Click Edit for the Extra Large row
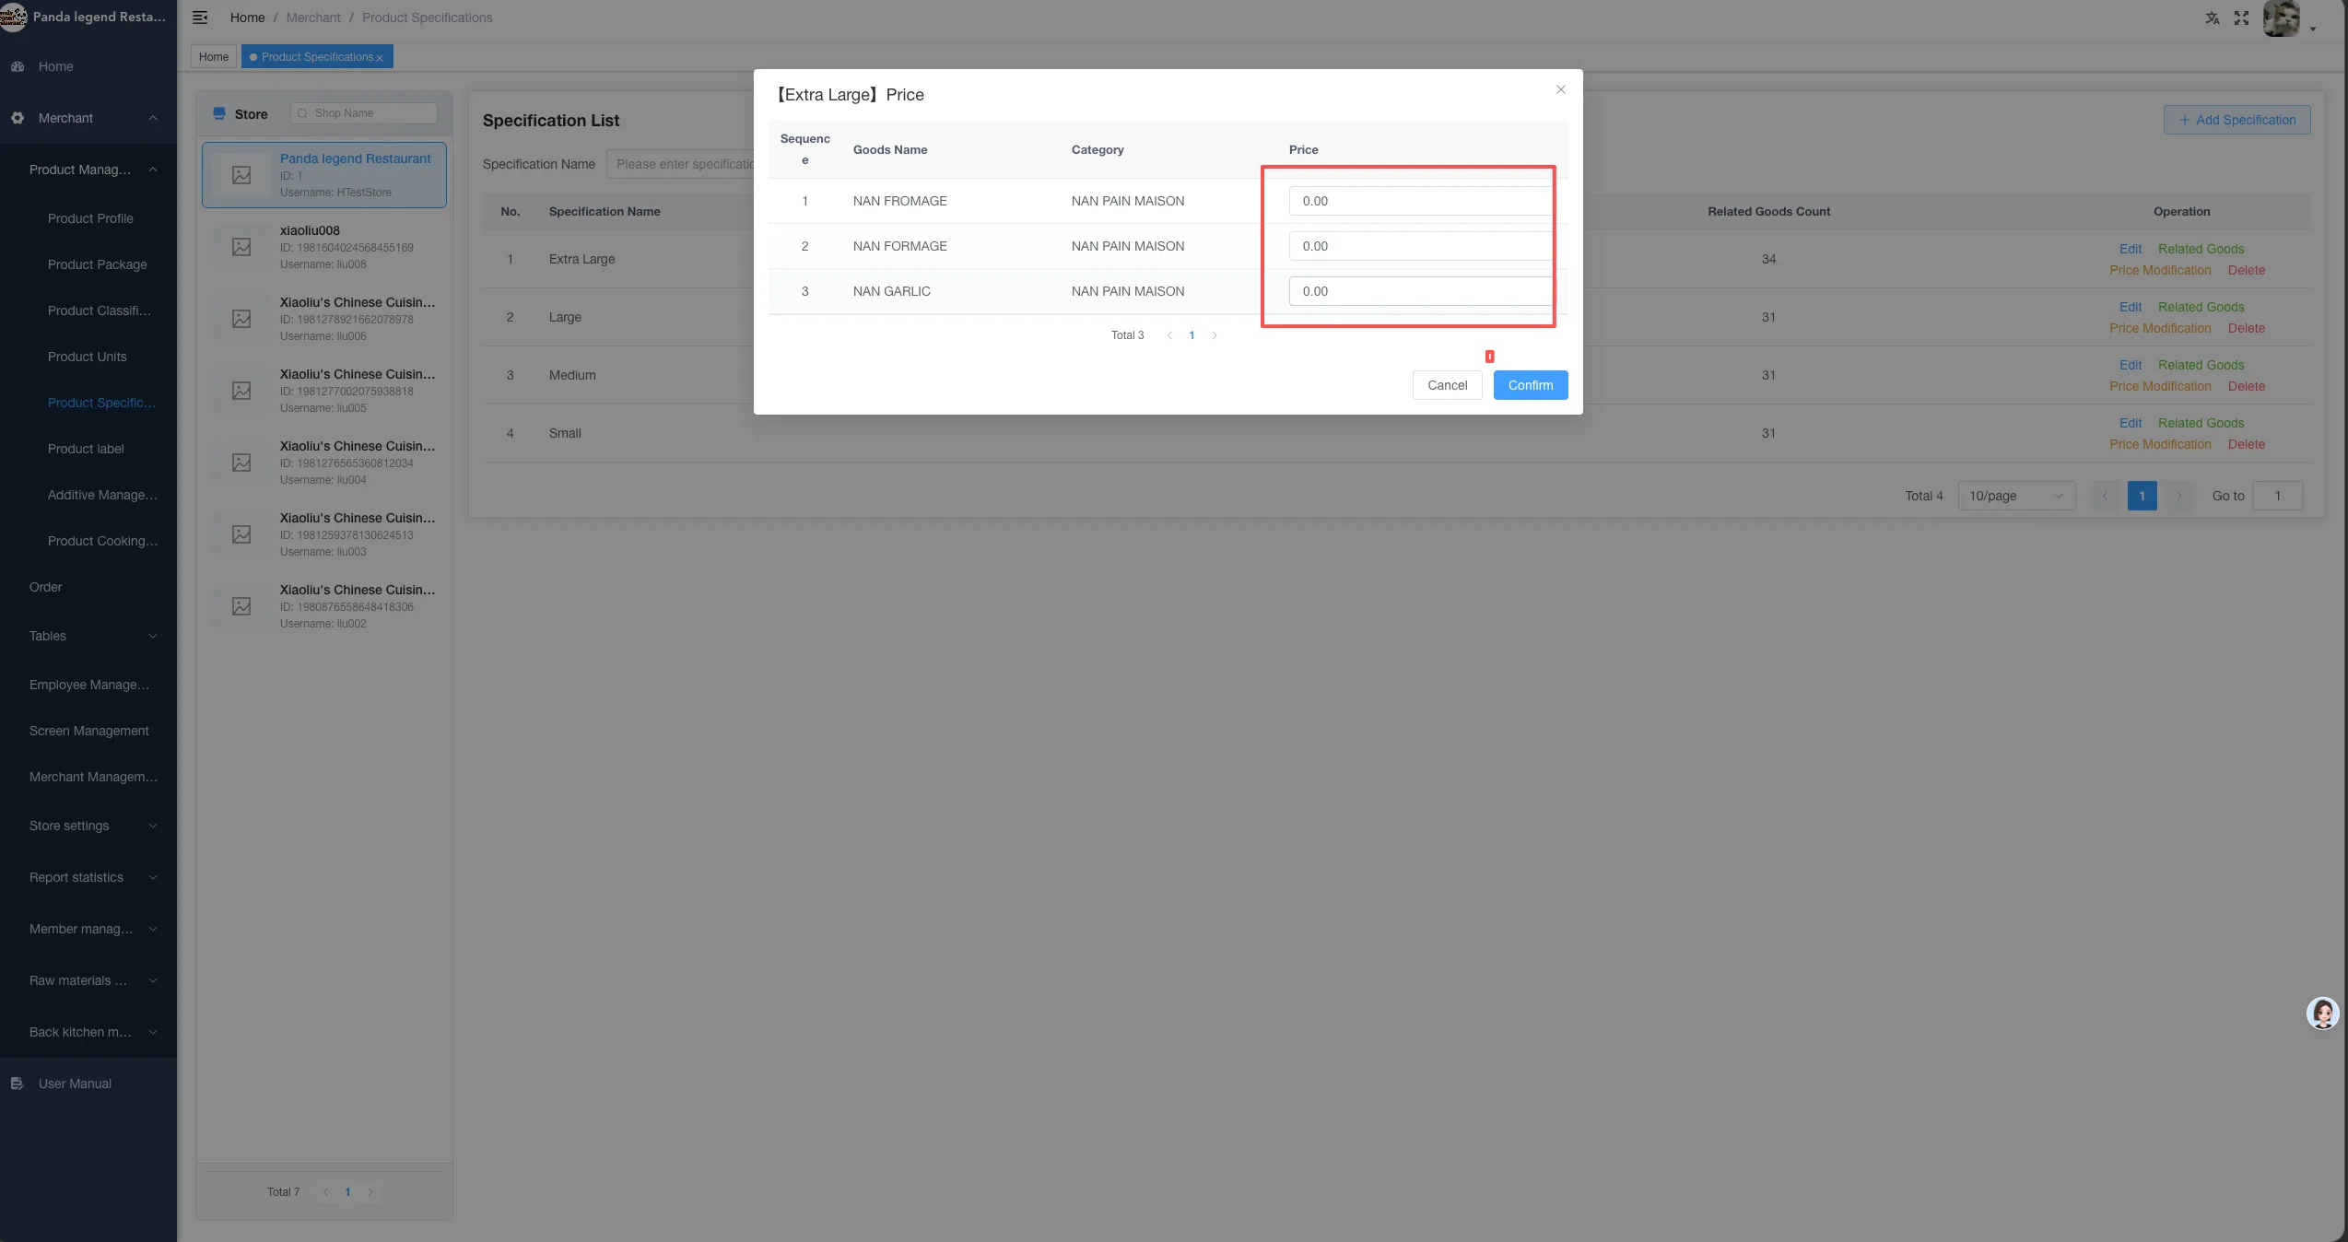Image resolution: width=2348 pixels, height=1242 pixels. 2130,249
